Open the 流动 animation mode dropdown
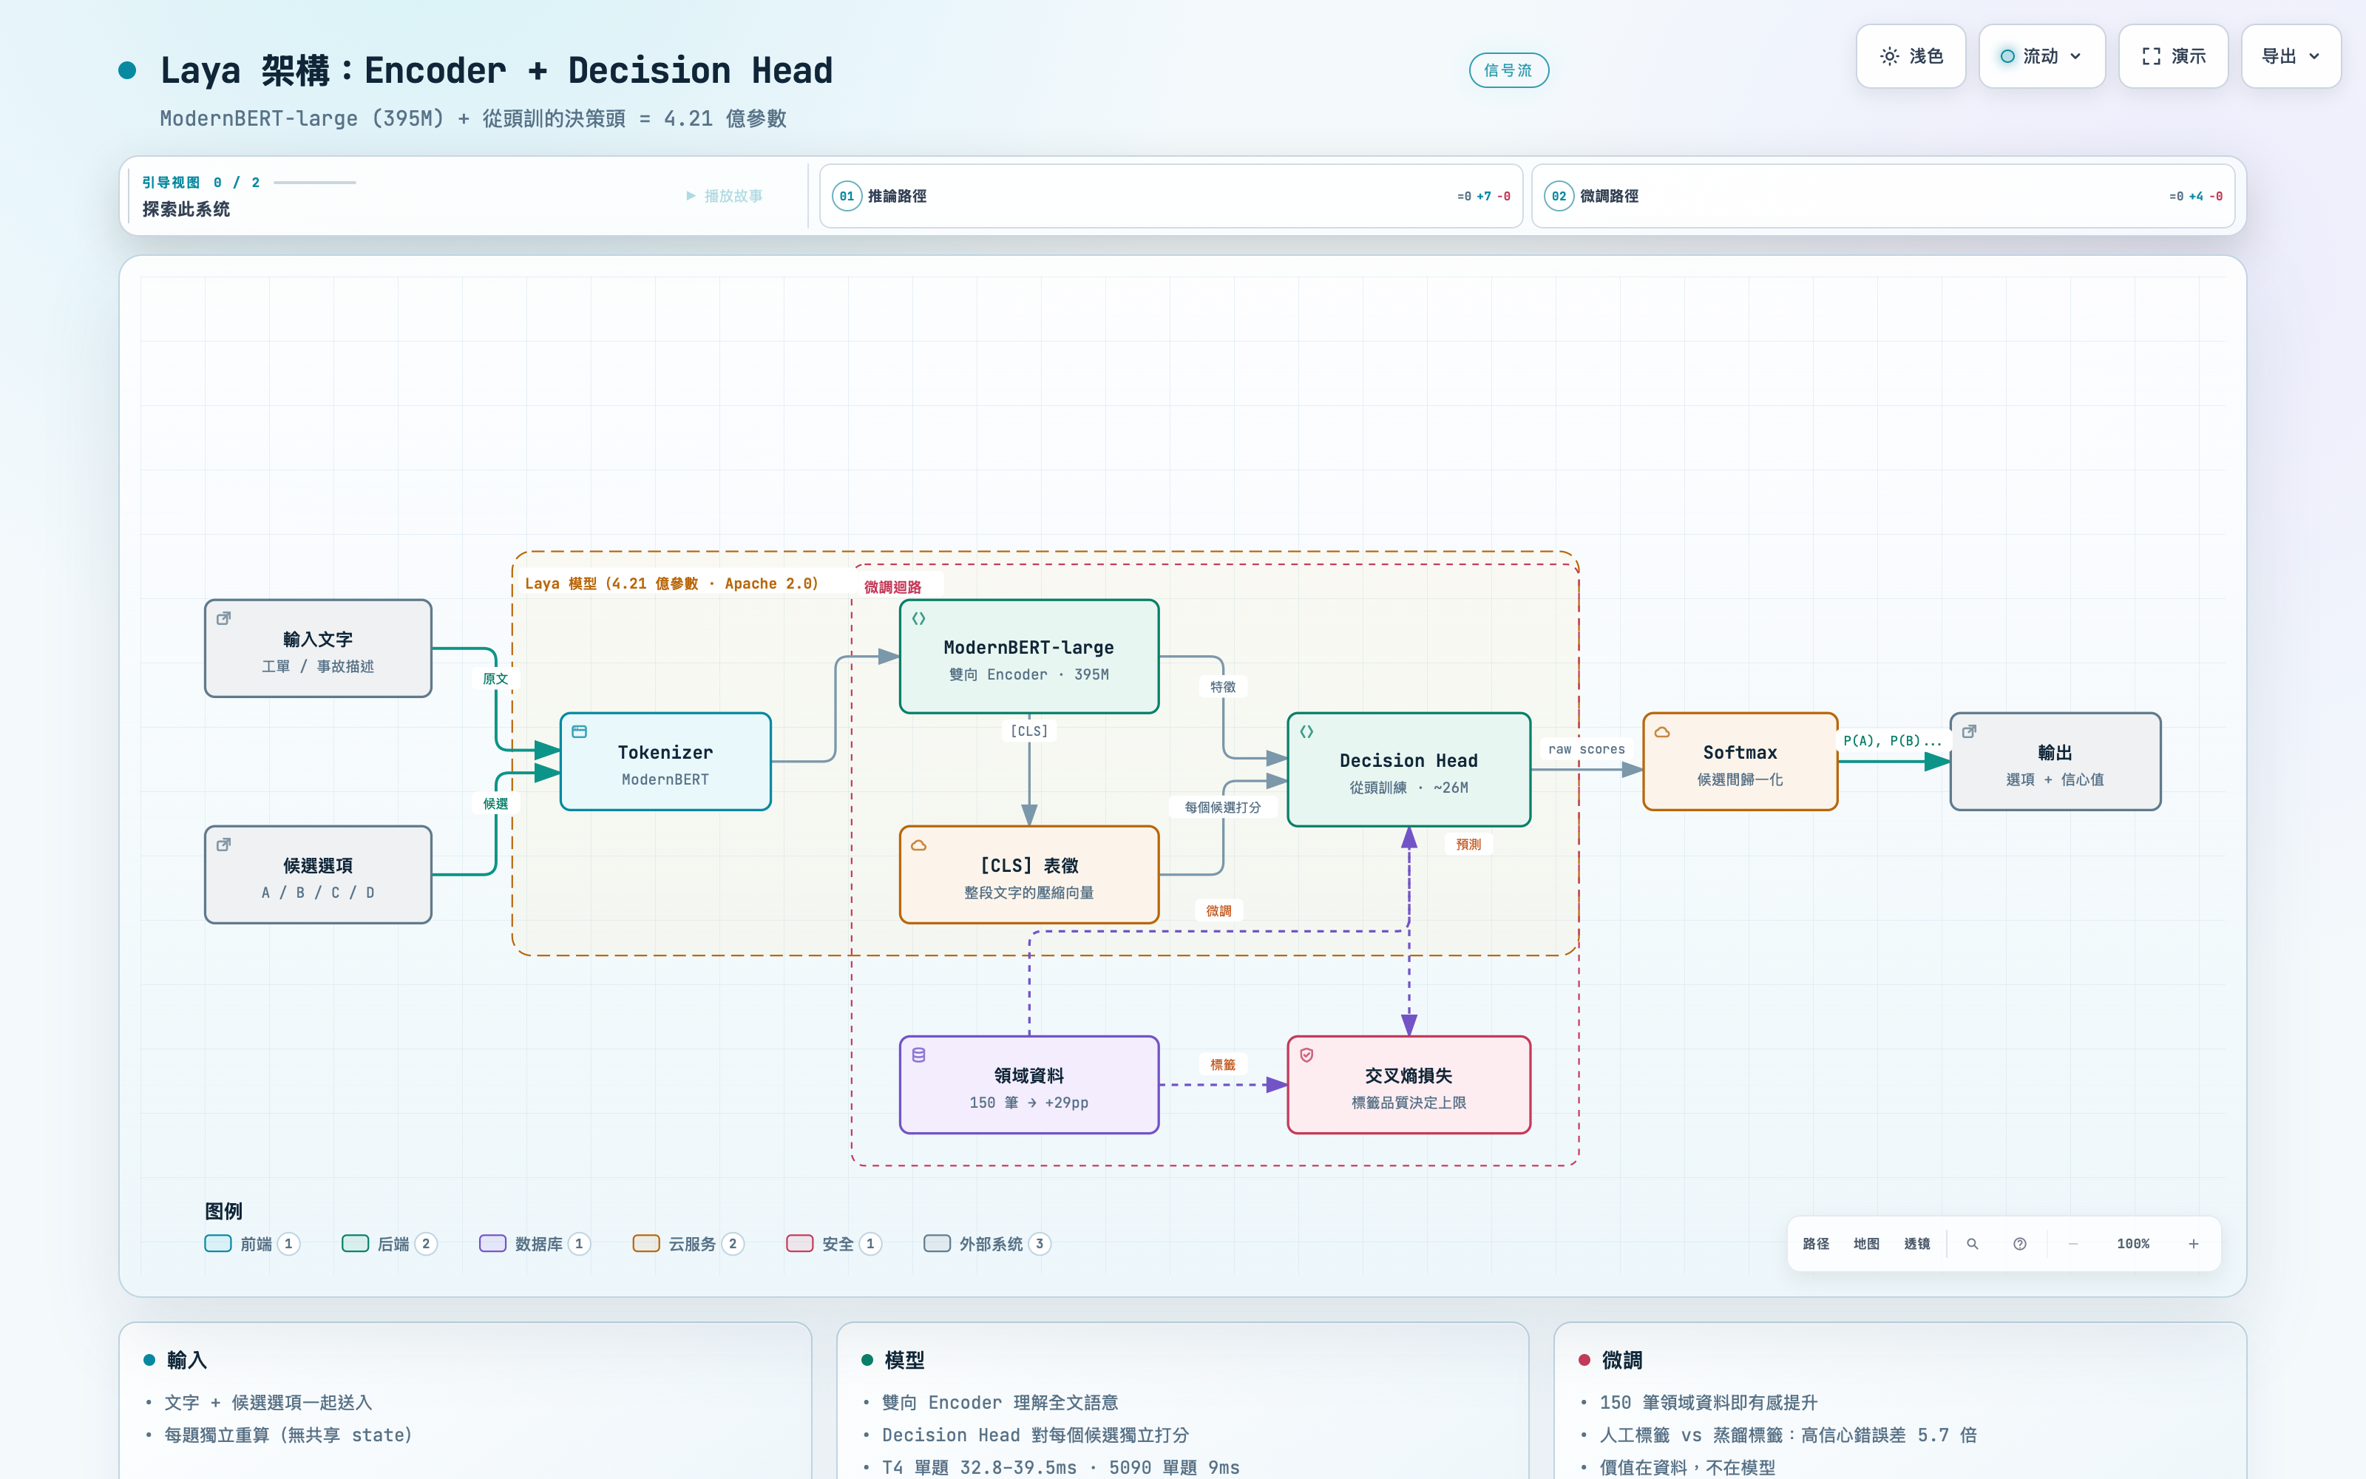This screenshot has width=2366, height=1479. (x=2041, y=57)
